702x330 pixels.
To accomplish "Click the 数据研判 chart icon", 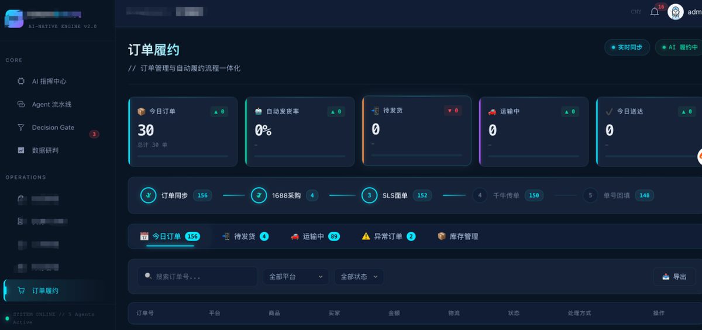I will [x=21, y=150].
